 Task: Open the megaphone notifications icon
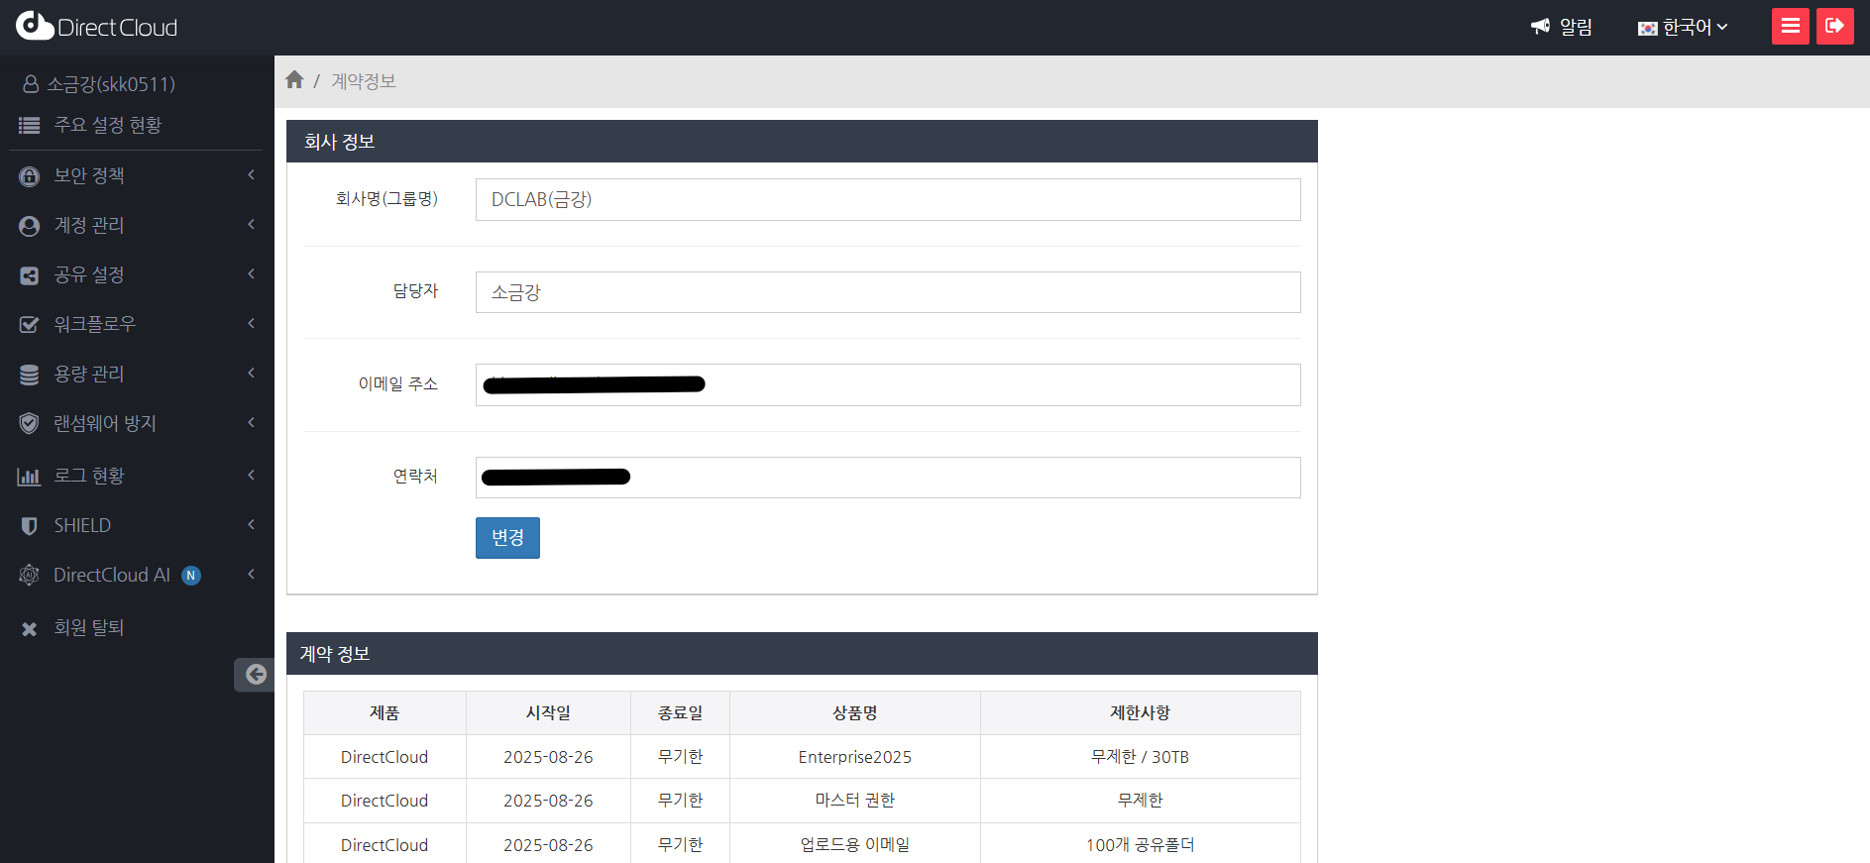point(1540,27)
